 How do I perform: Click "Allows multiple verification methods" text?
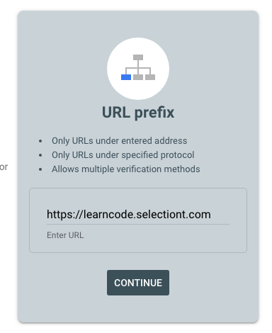[x=126, y=169]
